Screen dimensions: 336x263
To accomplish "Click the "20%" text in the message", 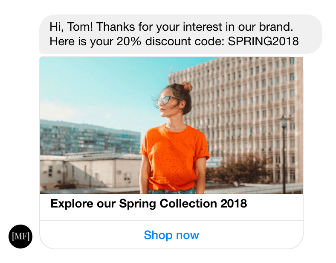I will pos(129,41).
